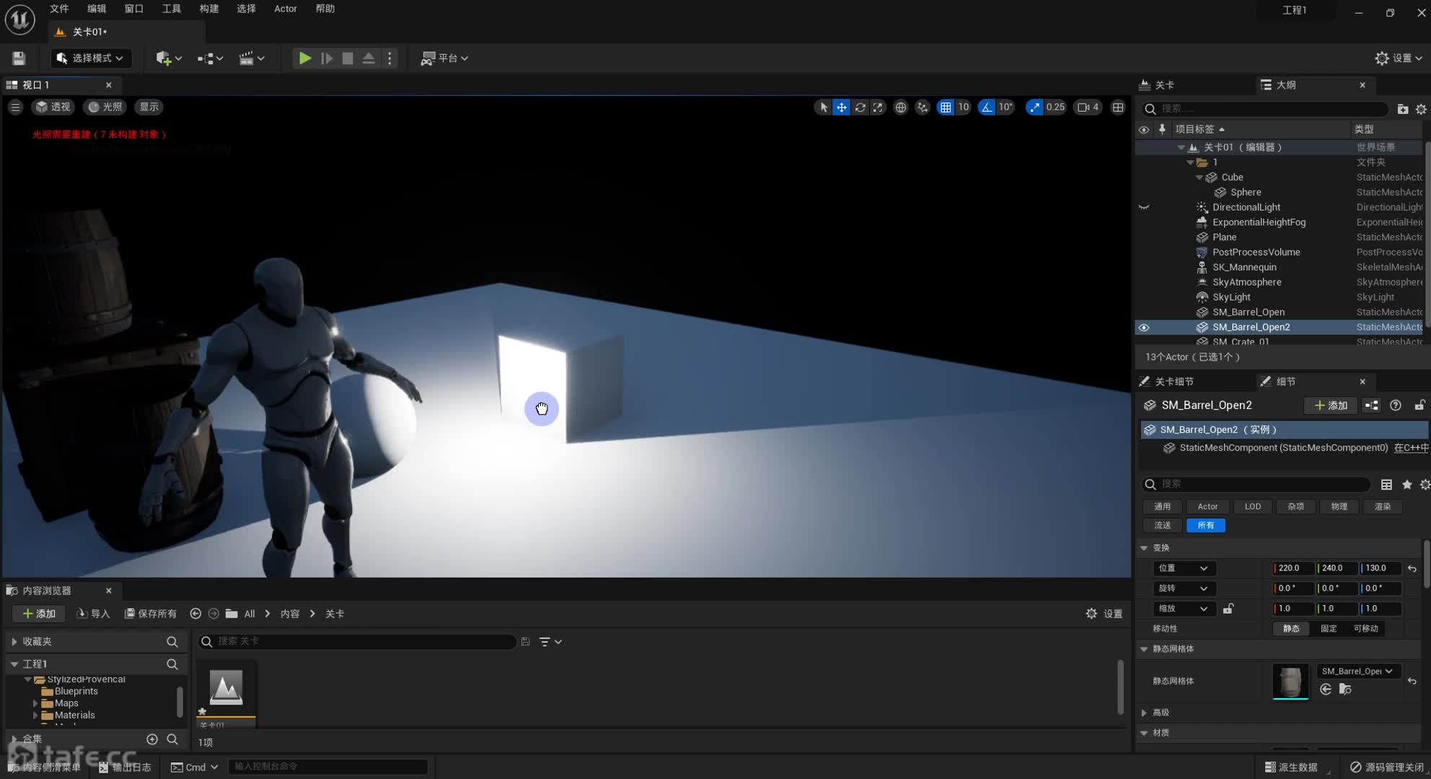Toggle the scale ratio lock icon

pos(1228,609)
